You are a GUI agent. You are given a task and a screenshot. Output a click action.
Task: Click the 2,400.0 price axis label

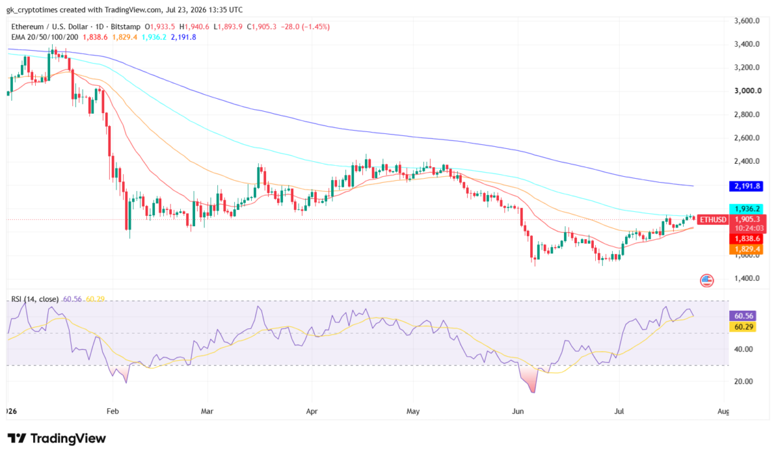tap(747, 161)
